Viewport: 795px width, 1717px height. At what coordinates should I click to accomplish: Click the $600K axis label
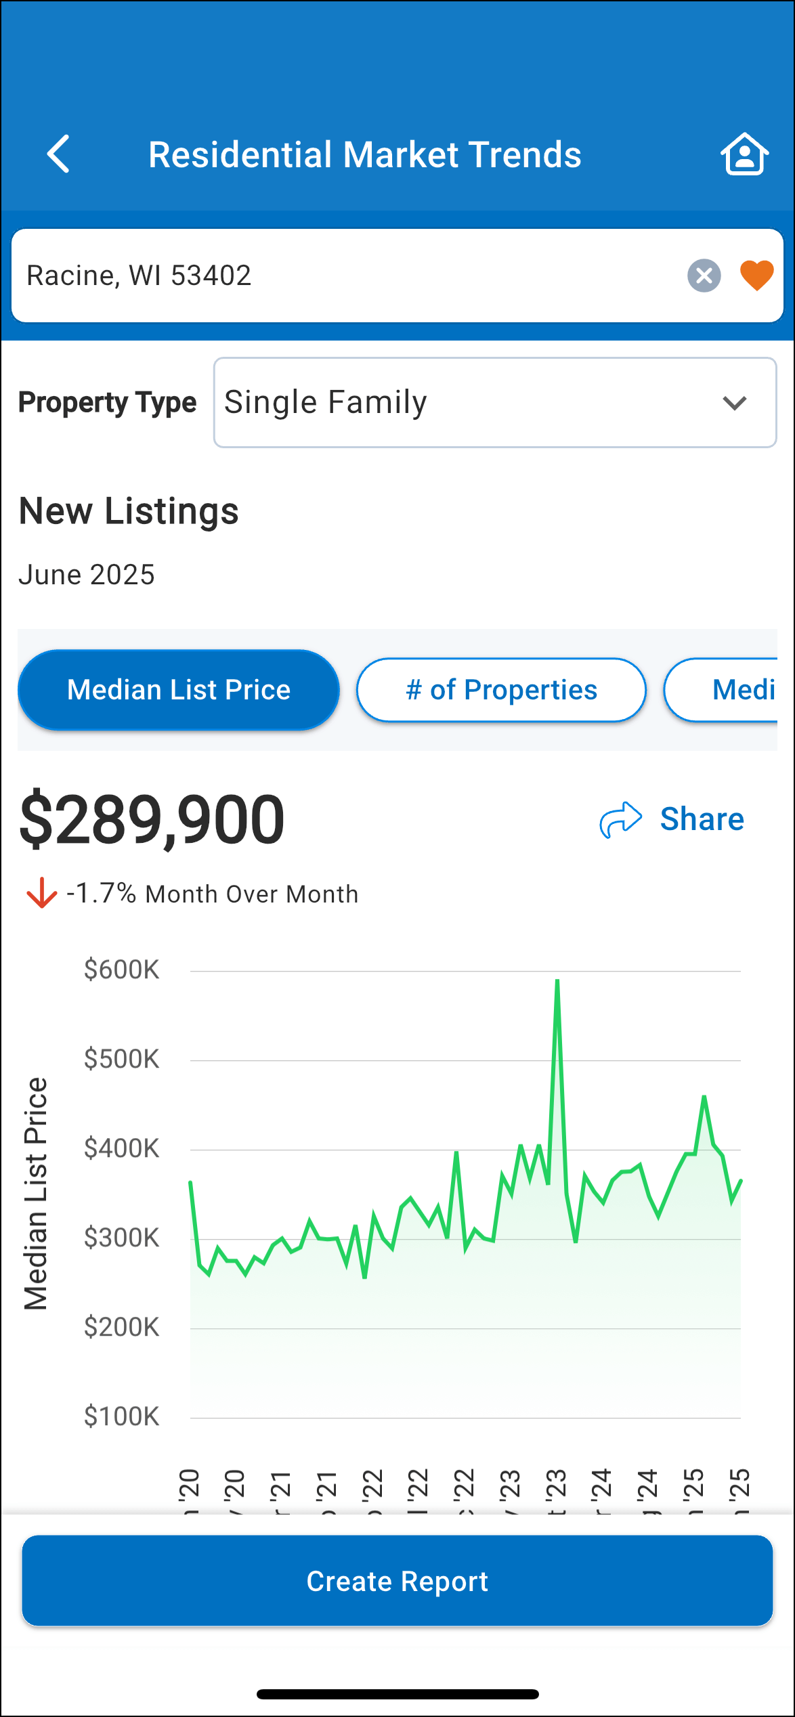[122, 970]
